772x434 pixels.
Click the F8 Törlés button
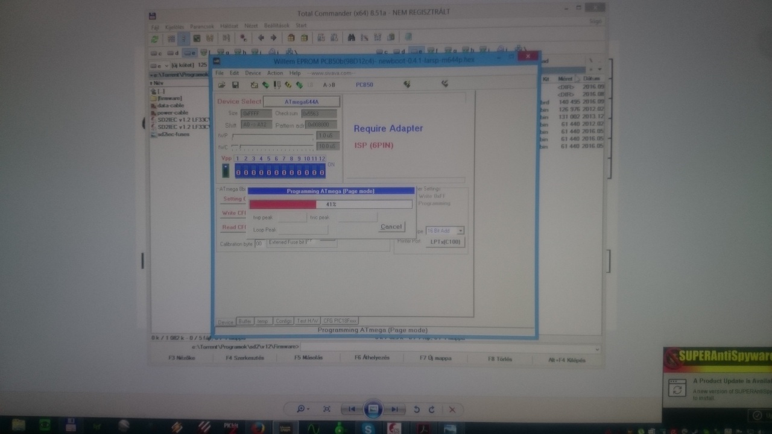click(499, 359)
